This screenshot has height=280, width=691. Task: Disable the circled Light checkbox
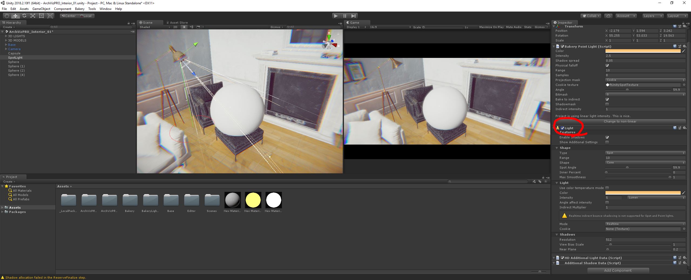(x=563, y=128)
